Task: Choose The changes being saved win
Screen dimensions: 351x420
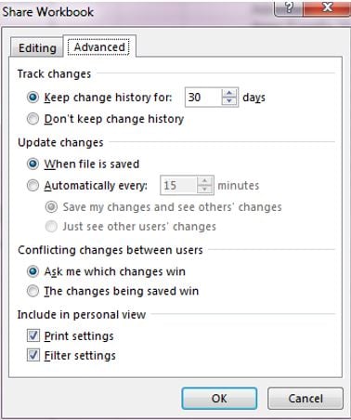Action: pyautogui.click(x=32, y=291)
